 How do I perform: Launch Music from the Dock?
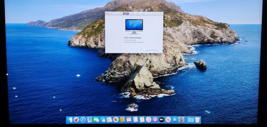tap(149, 120)
